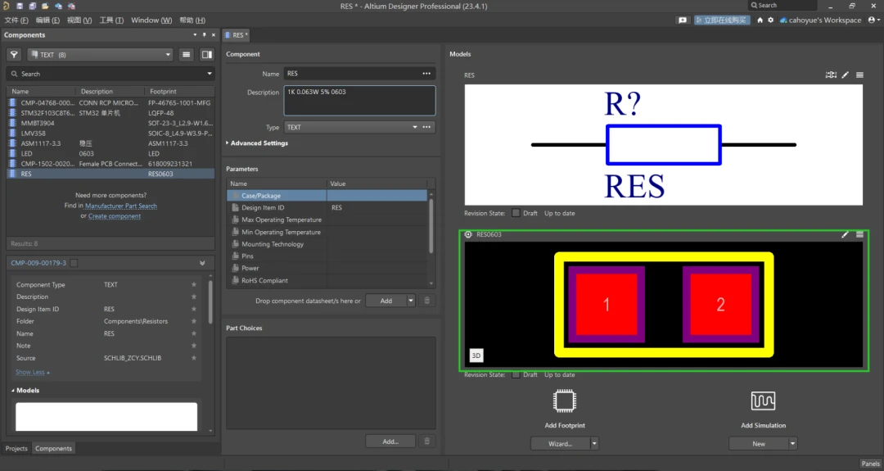Screen dimensions: 884x471
Task: Check the Draft checkbox under the RES symbol
Action: (x=516, y=213)
